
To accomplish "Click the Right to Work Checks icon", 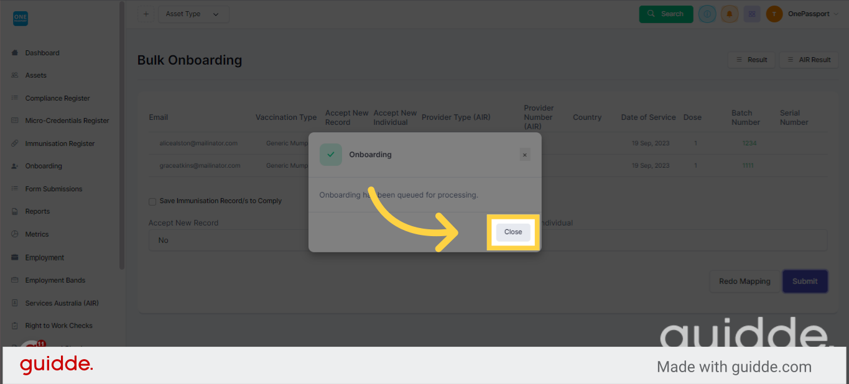I will coord(14,326).
